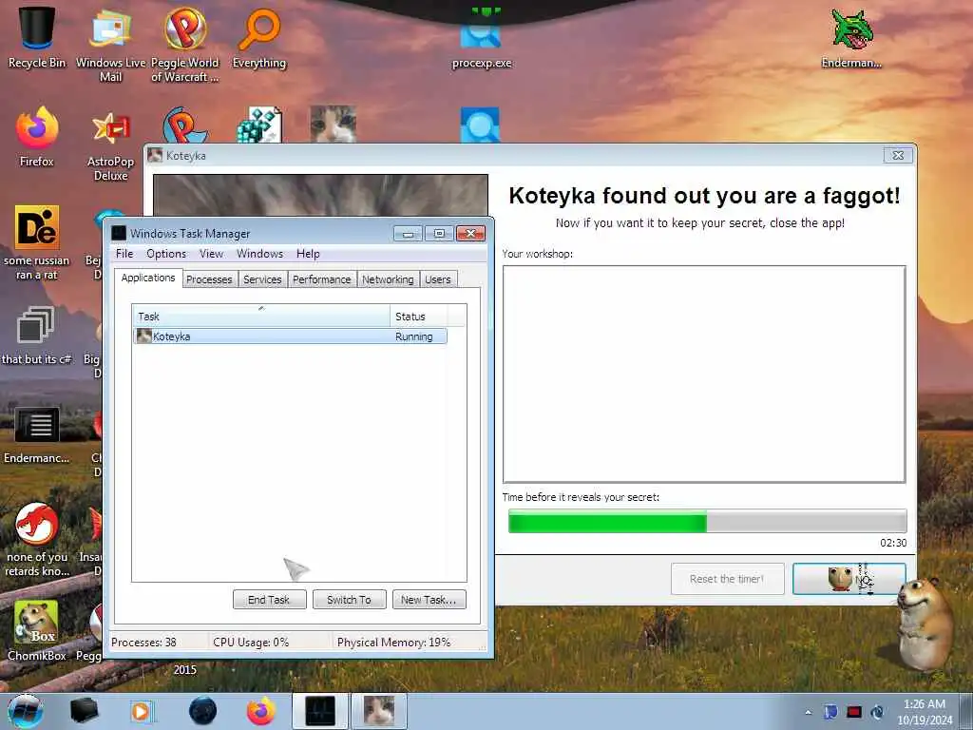The width and height of the screenshot is (973, 730).
Task: Sort by the Status column header
Action: click(418, 316)
